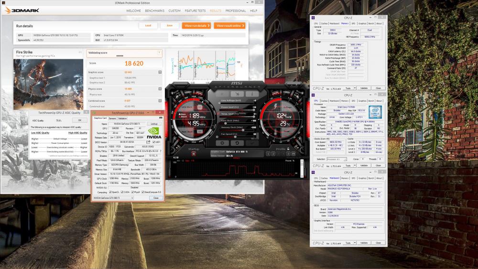Switch to Validation tab in GPU-Z

tap(122, 118)
